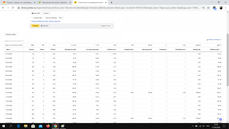The image size is (229, 129).
Task: Close the 'Фрилансер Виталина' tab
Action: point(70,3)
